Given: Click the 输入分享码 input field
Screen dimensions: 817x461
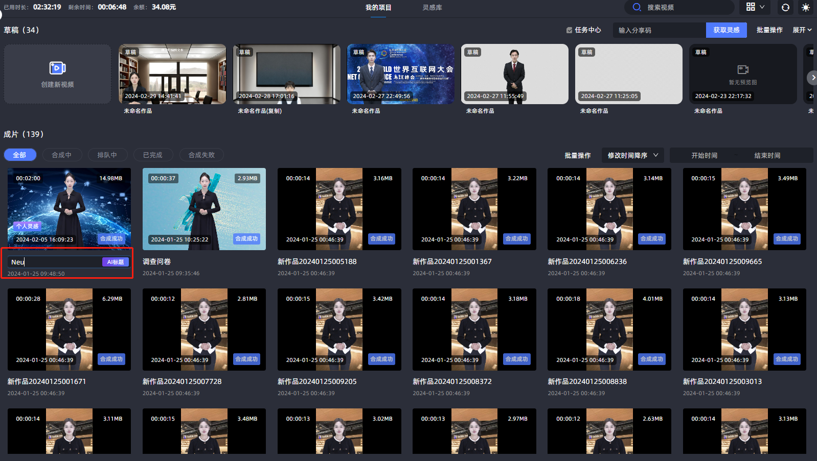Looking at the screenshot, I should pos(659,30).
